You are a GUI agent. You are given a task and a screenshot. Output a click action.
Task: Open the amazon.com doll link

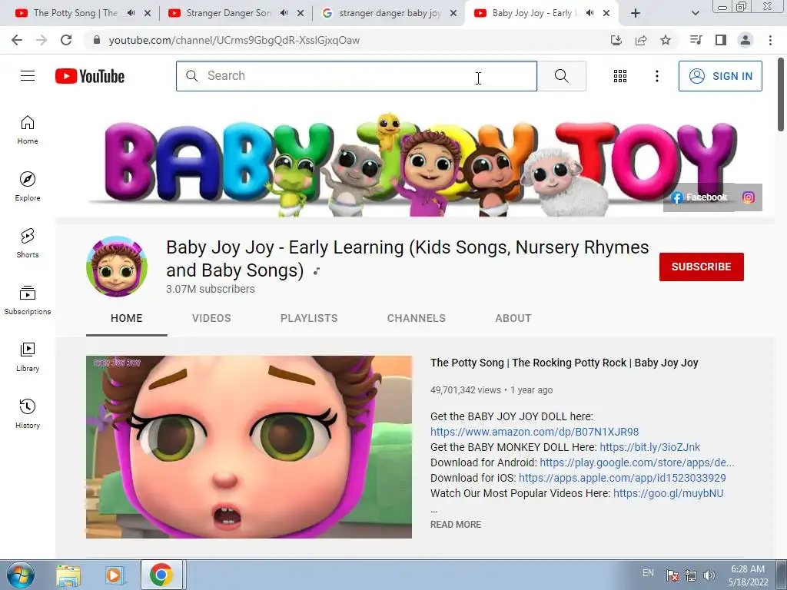coord(535,432)
